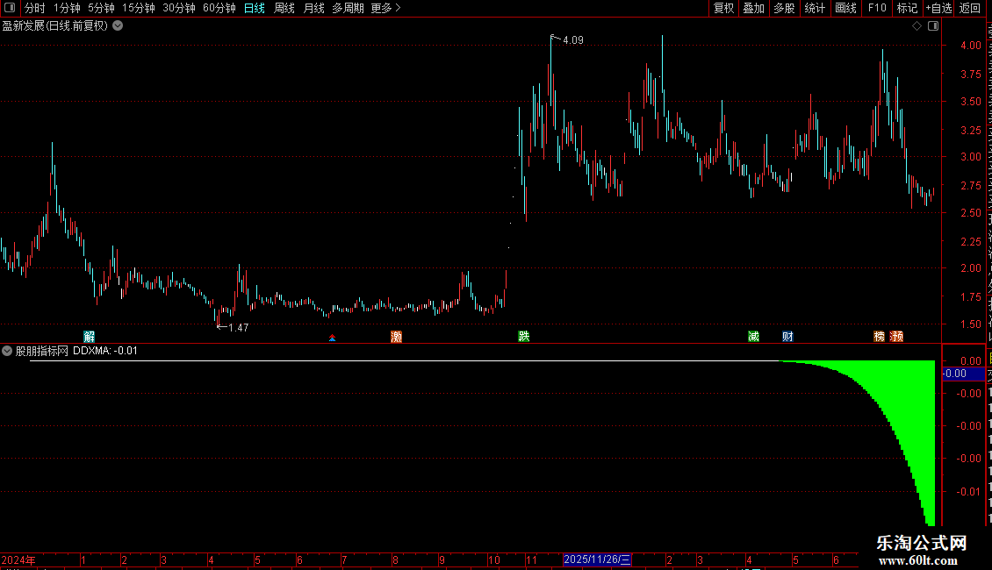The width and height of the screenshot is (992, 570).
Task: Click the 预 info marker on the chart
Action: [x=896, y=336]
